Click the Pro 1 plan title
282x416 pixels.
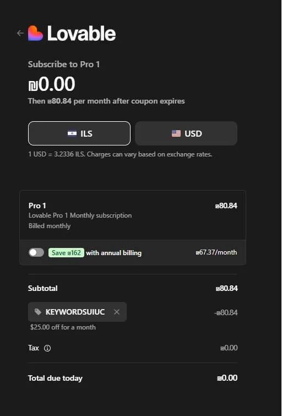[37, 206]
